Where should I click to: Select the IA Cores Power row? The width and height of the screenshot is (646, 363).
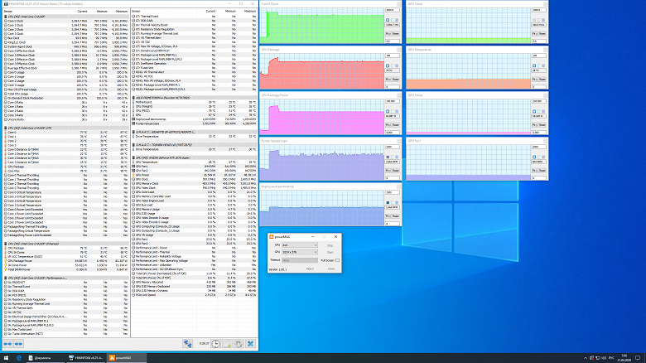[x=66, y=265]
